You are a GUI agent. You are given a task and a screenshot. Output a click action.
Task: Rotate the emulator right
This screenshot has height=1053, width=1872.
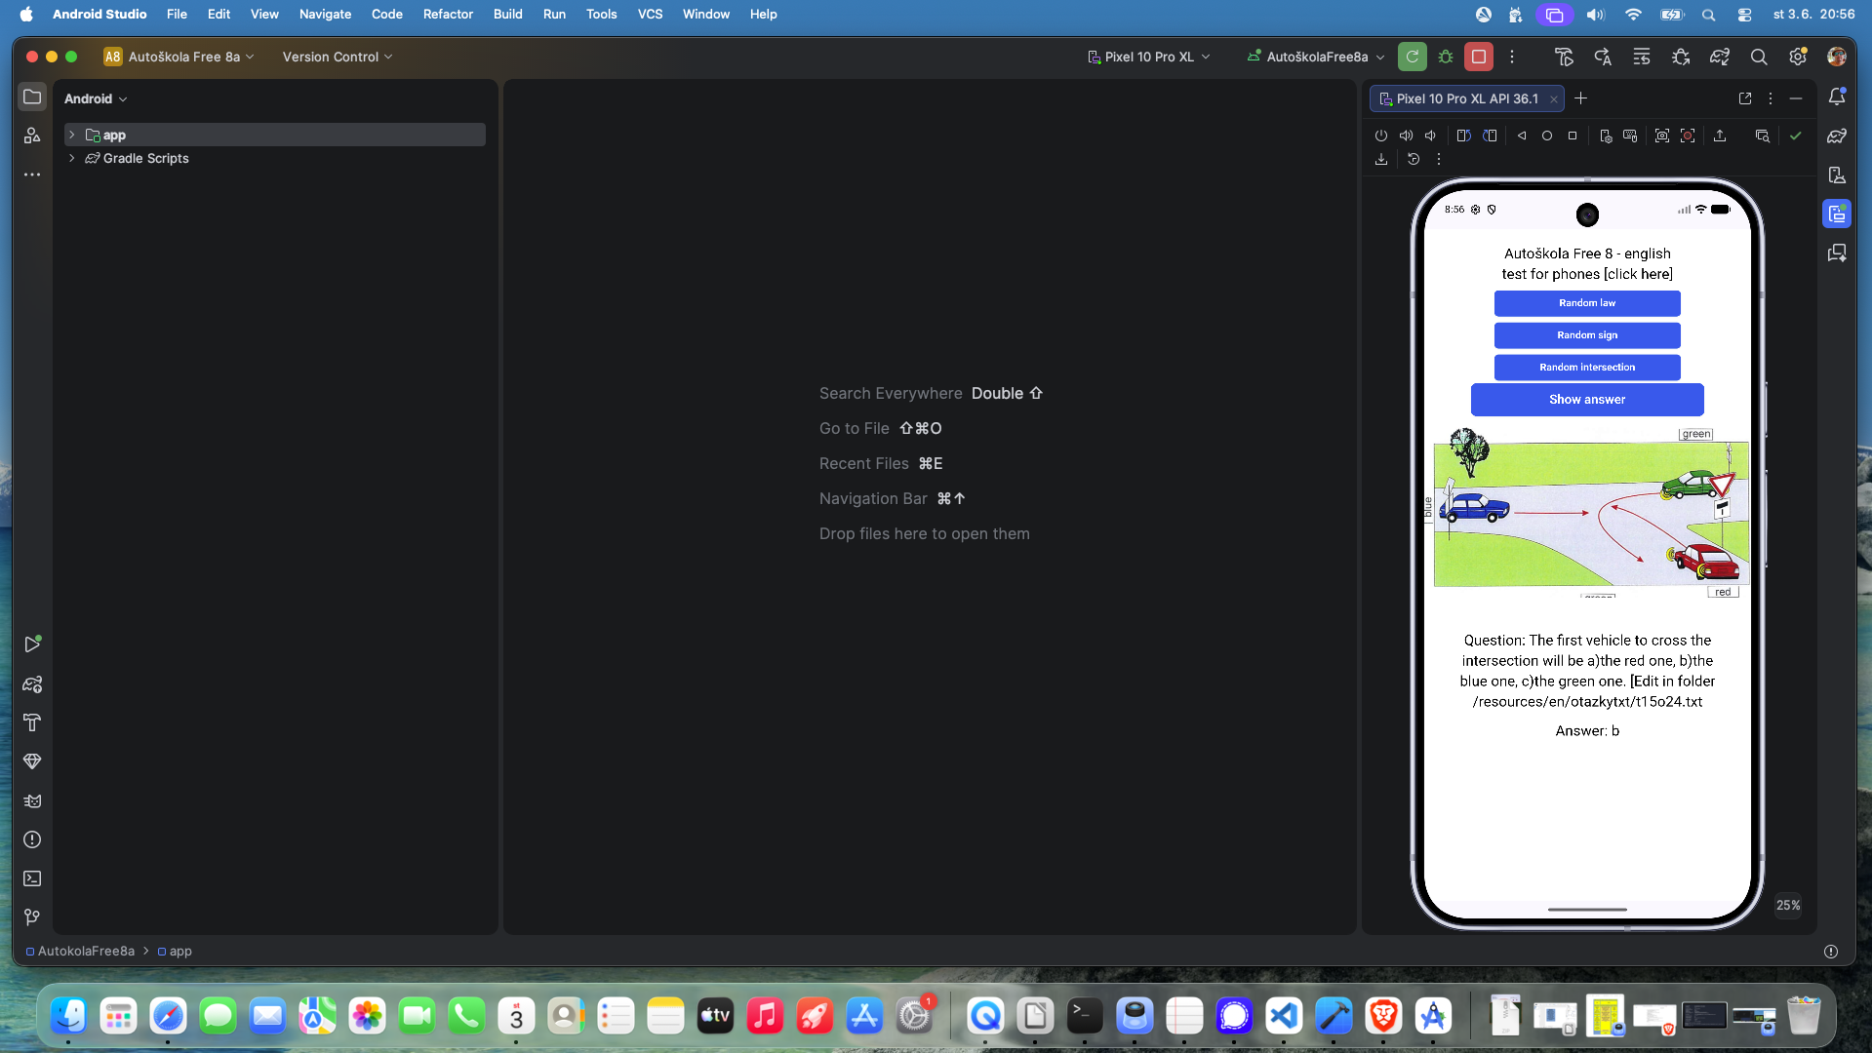1490,136
